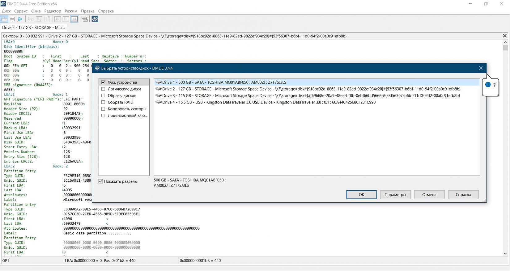Switch to the Drive 2 - 127 GB tab
The image size is (510, 271).
pyautogui.click(x=34, y=28)
